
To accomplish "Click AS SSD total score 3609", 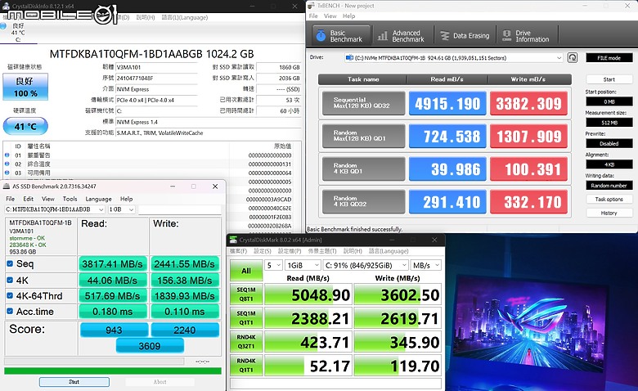I will click(x=150, y=346).
